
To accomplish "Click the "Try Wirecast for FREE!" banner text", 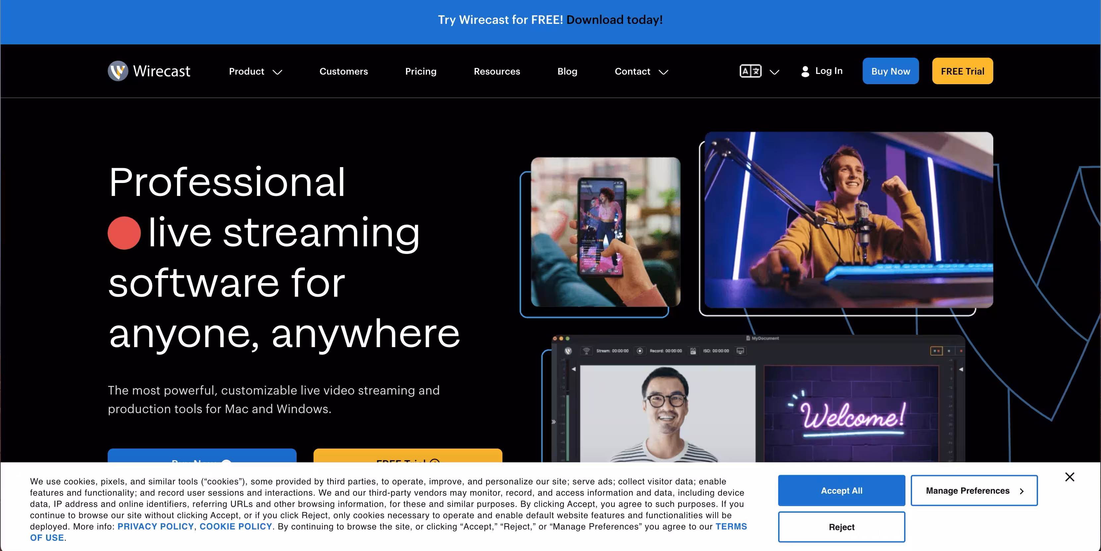I will coord(500,20).
